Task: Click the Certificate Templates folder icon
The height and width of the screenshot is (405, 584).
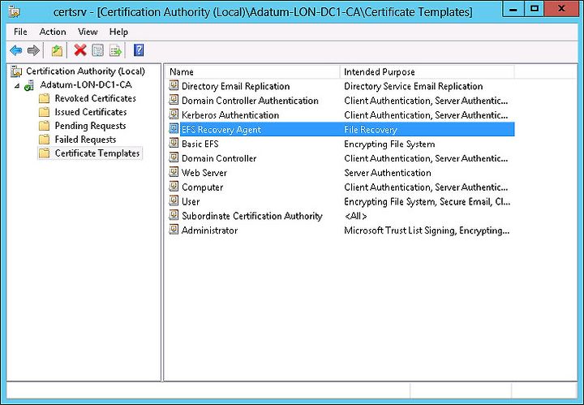Action: coord(44,153)
